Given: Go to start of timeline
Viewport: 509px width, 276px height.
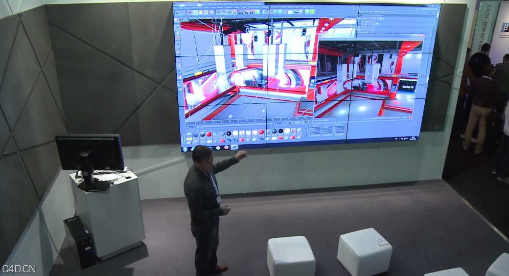Looking at the screenshot, I should [285, 123].
